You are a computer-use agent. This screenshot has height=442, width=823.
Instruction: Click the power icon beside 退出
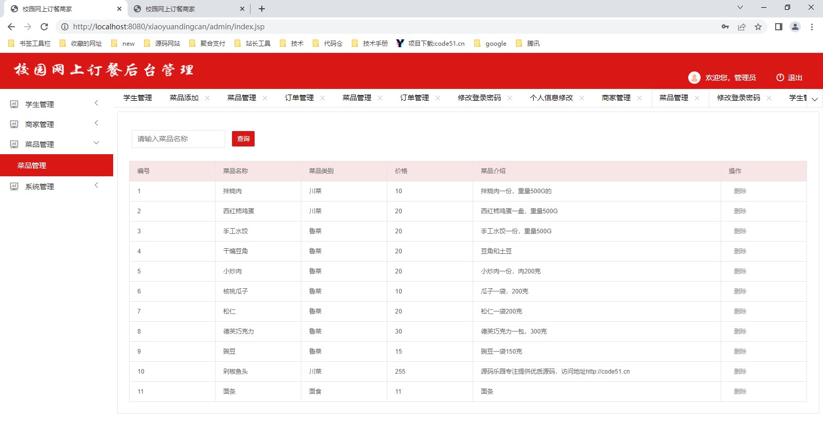pyautogui.click(x=780, y=78)
